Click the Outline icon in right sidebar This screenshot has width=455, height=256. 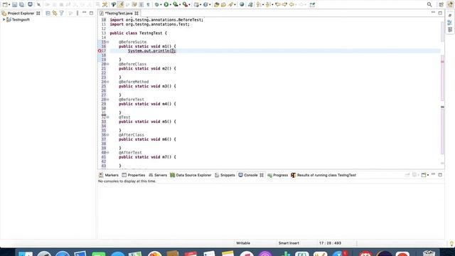coord(450,23)
